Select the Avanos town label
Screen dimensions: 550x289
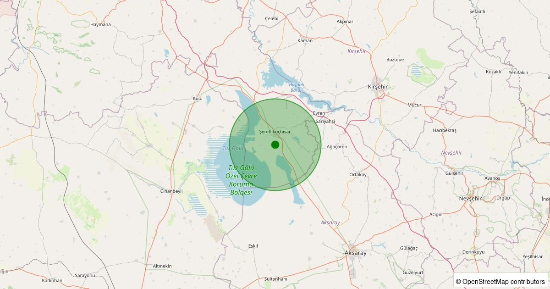pyautogui.click(x=492, y=178)
